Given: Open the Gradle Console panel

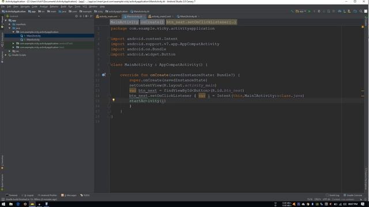Looking at the screenshot, I should click(353, 195).
